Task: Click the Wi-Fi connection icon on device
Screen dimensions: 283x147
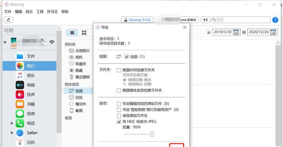Action: tap(52, 42)
